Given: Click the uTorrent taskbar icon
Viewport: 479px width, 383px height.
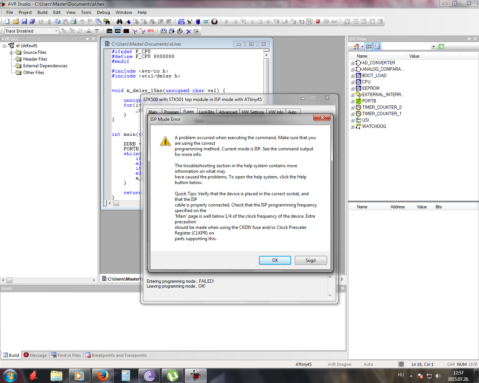Looking at the screenshot, I should [x=172, y=376].
